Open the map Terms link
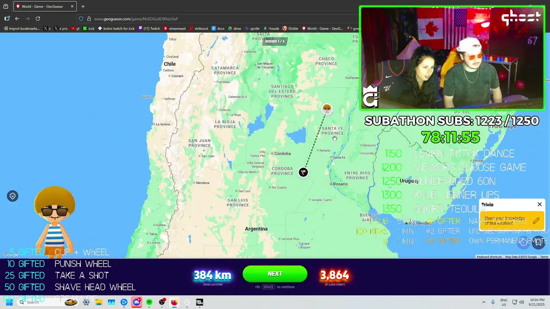Image resolution: width=550 pixels, height=309 pixels. click(544, 257)
